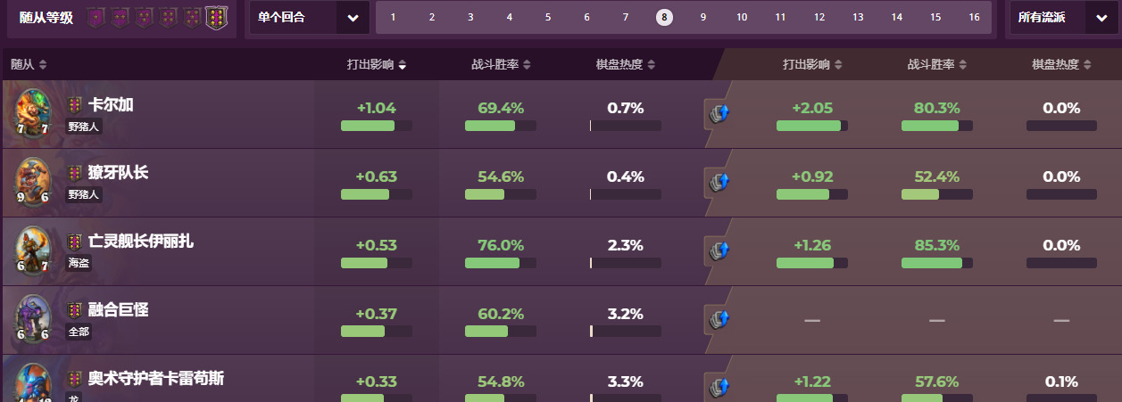Screen dimensions: 1122x402
Task: Click the tier badge beside 卡尔加 name
Action: point(75,104)
